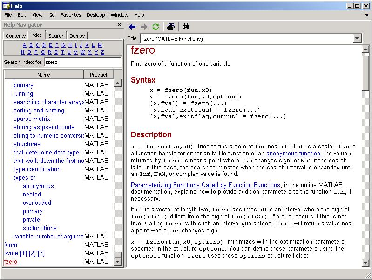Open 'searching character arrays' index entry

pyautogui.click(x=48, y=102)
